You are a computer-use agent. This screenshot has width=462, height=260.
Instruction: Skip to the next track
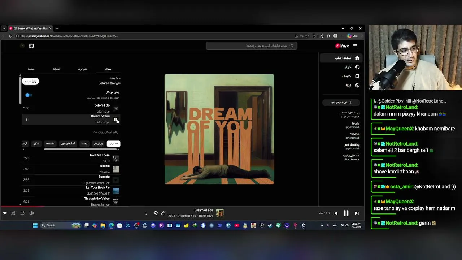pyautogui.click(x=357, y=213)
